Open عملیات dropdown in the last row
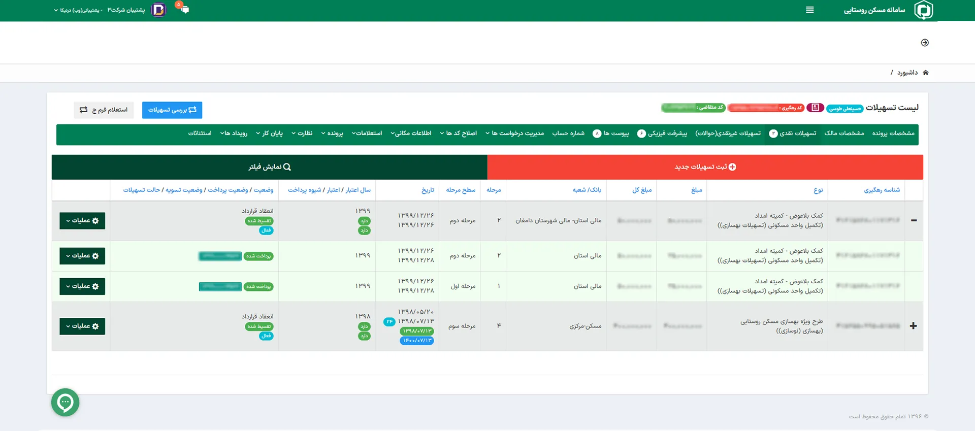Screen dimensions: 975x431 82,326
